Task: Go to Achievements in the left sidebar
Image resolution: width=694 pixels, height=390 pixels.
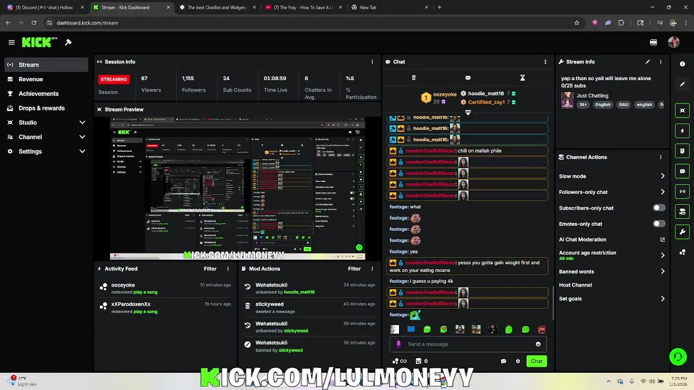Action: pos(46,94)
